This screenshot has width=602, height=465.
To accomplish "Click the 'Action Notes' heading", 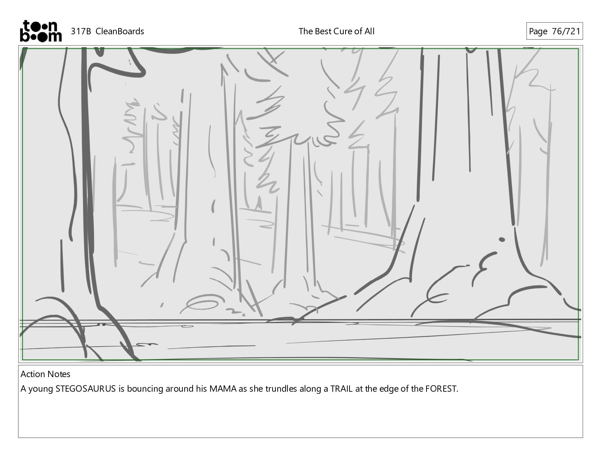I will point(45,374).
